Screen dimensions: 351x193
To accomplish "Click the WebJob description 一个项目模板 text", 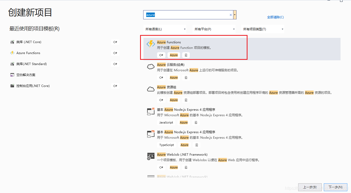I will pos(208,160).
